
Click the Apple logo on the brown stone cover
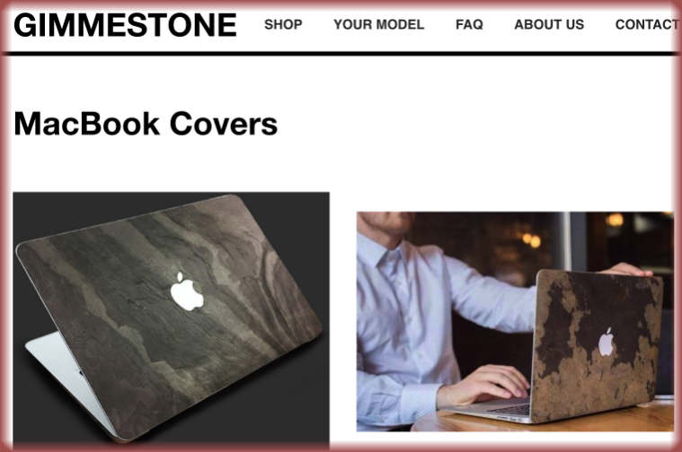pyautogui.click(x=606, y=342)
